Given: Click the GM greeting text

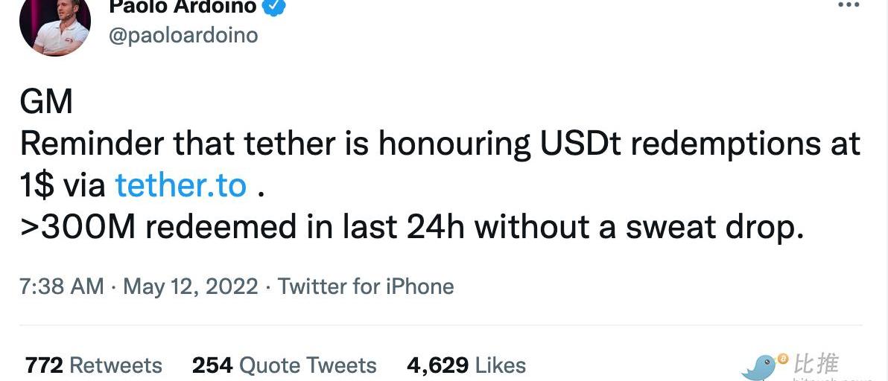Looking at the screenshot, I should coord(46,102).
